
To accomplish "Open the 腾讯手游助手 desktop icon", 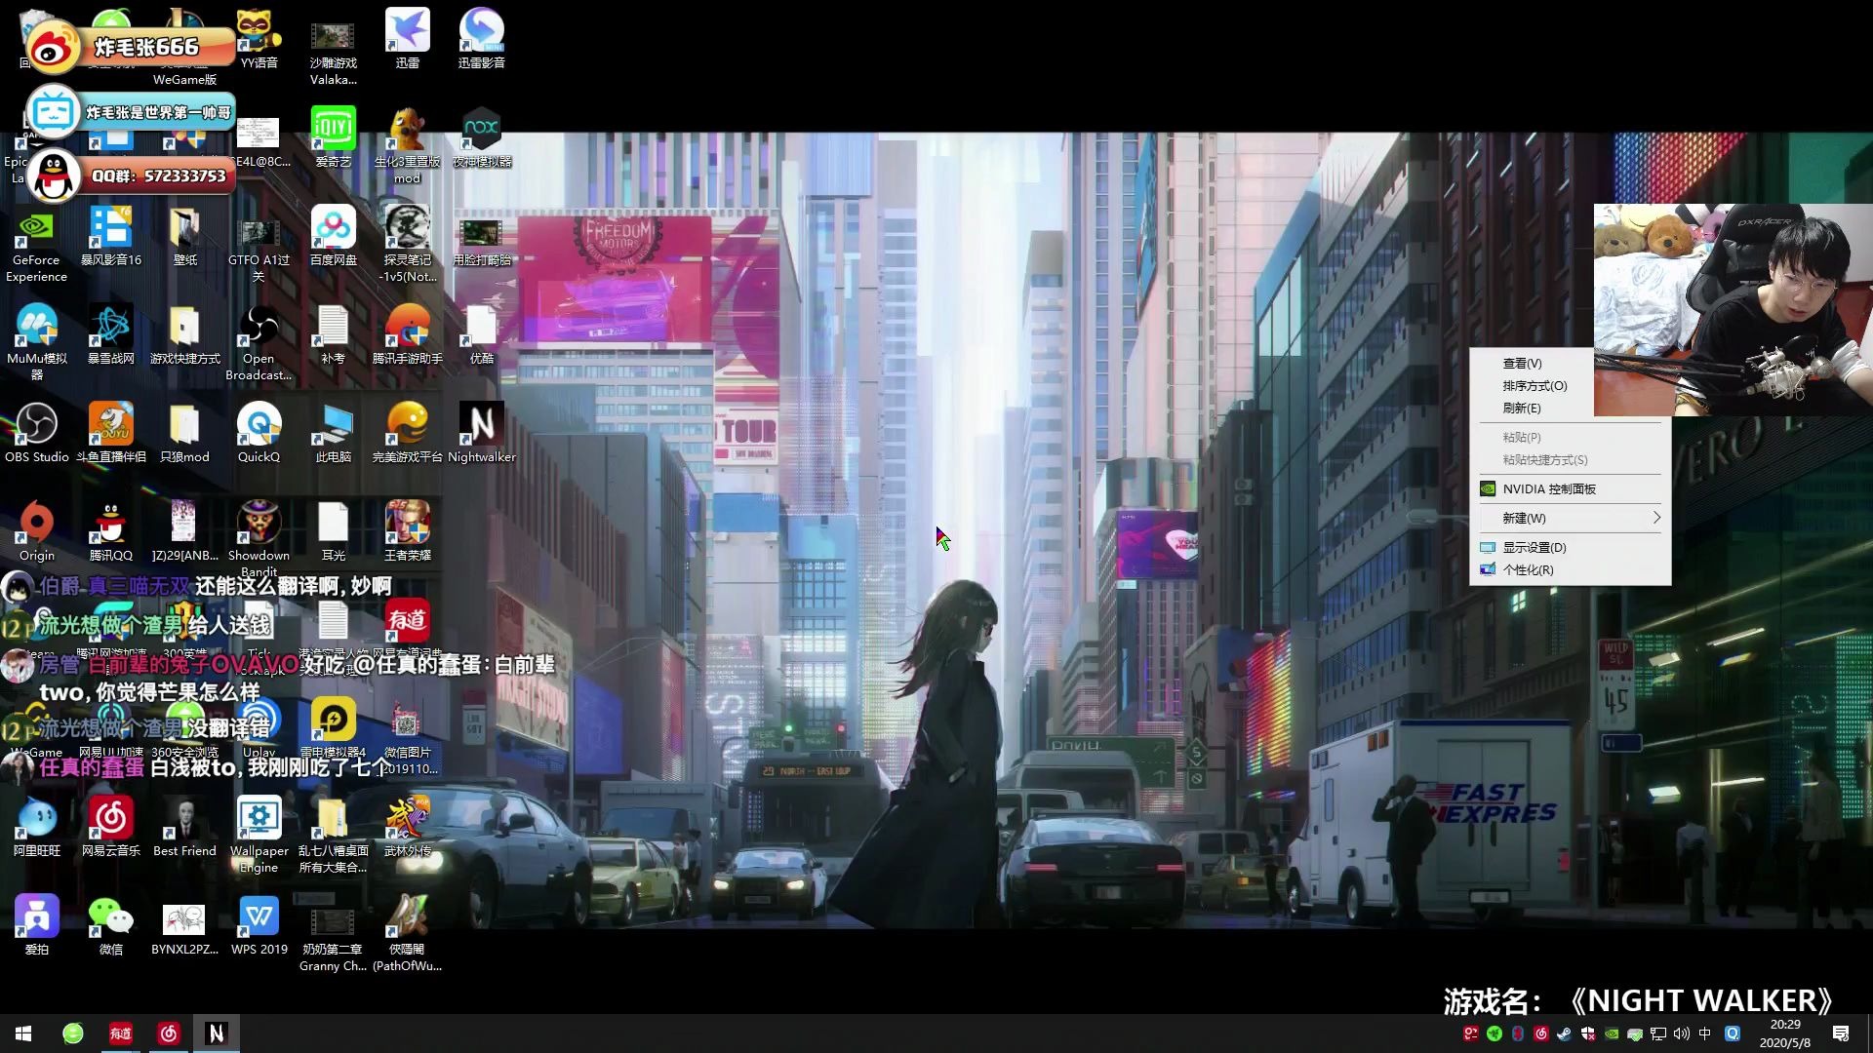I will (407, 334).
